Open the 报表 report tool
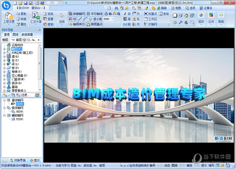Image resolution: width=236 pixels, height=169 pixels. click(48, 14)
